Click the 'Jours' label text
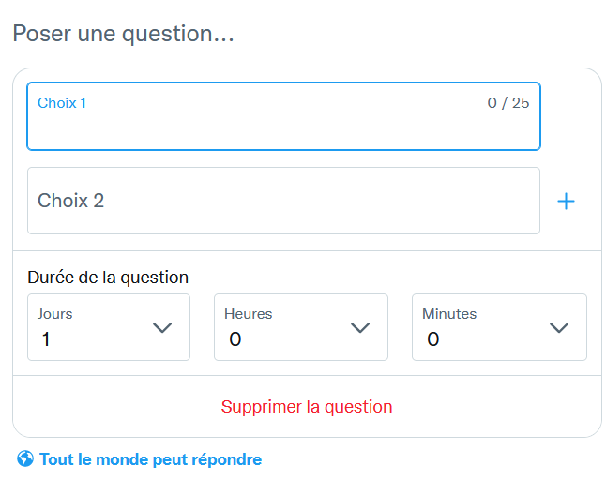 click(54, 314)
